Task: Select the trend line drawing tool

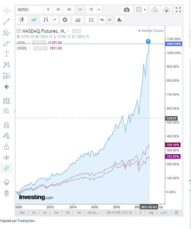Action: click(x=7, y=21)
